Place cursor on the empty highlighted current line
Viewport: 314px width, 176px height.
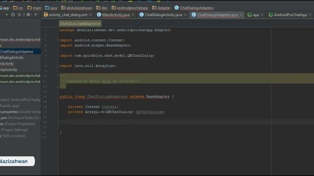[186, 122]
